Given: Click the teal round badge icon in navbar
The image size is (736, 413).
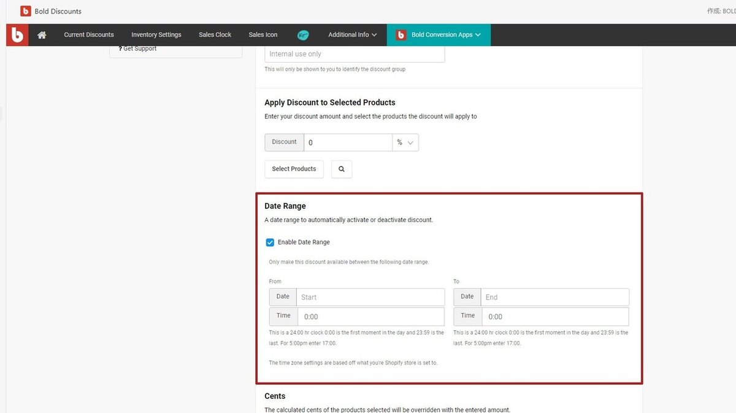Looking at the screenshot, I should coord(302,35).
